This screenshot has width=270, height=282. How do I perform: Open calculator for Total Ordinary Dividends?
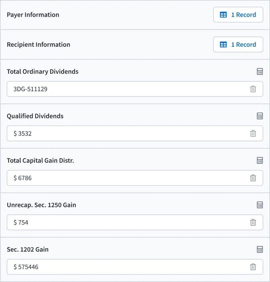(260, 71)
